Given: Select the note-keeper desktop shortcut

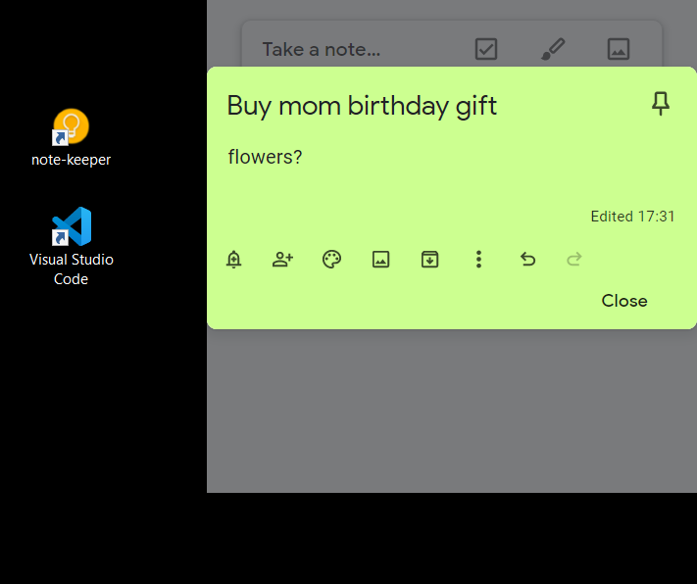Looking at the screenshot, I should [72, 137].
